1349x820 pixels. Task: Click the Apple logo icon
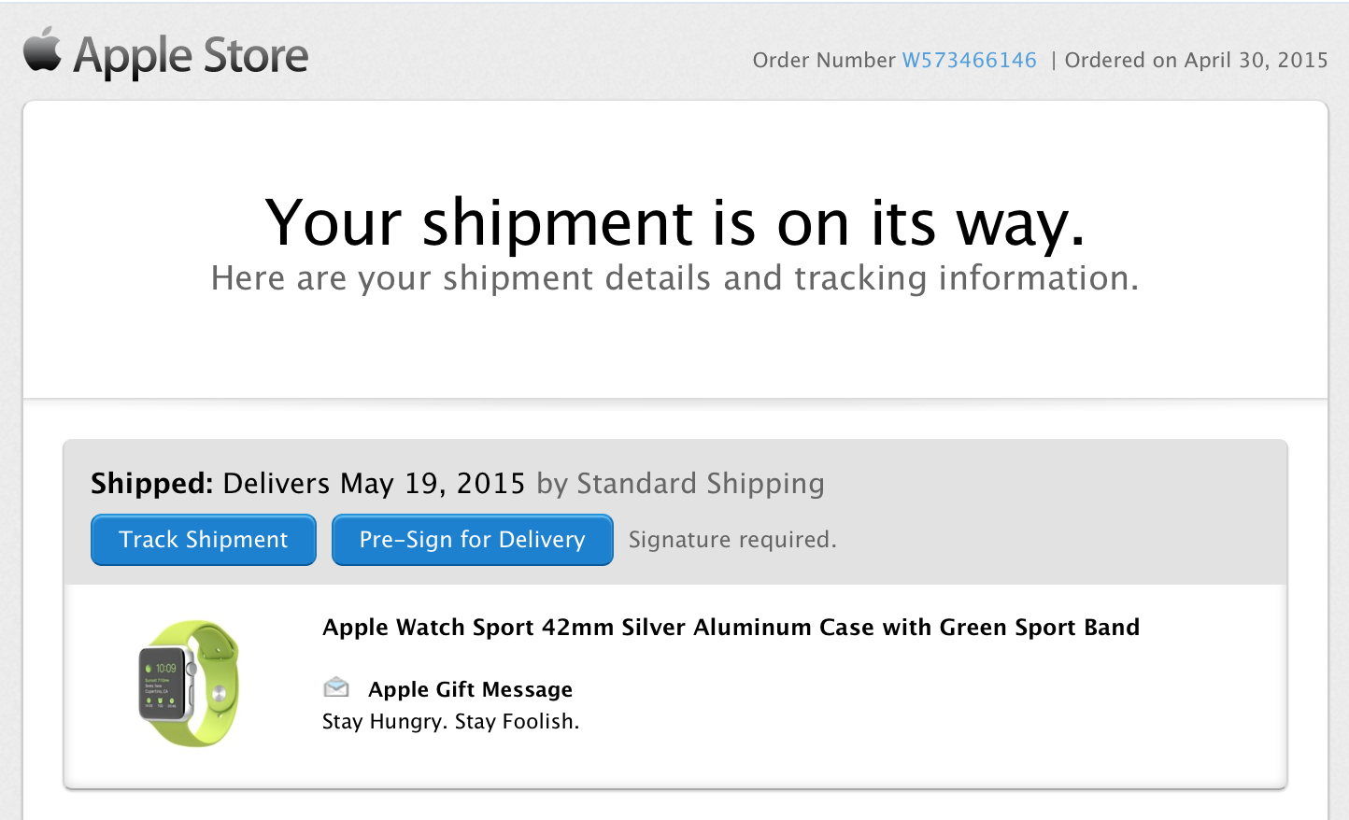tap(42, 49)
